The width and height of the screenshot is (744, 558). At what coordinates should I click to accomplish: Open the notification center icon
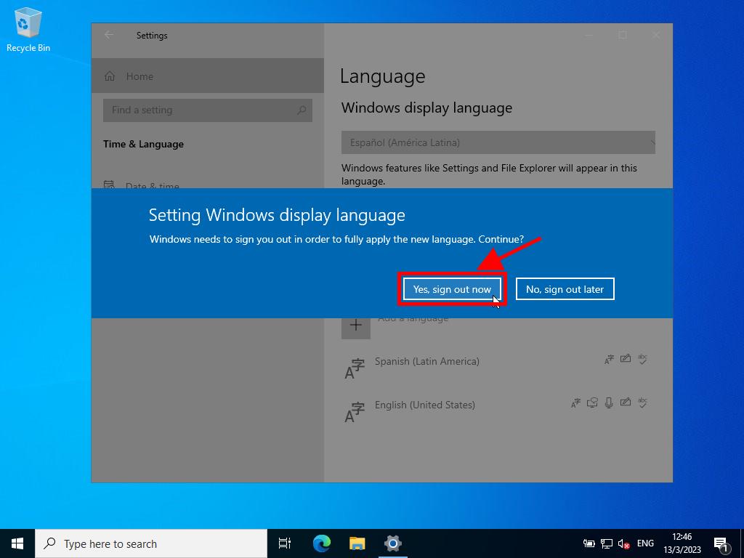pyautogui.click(x=721, y=543)
